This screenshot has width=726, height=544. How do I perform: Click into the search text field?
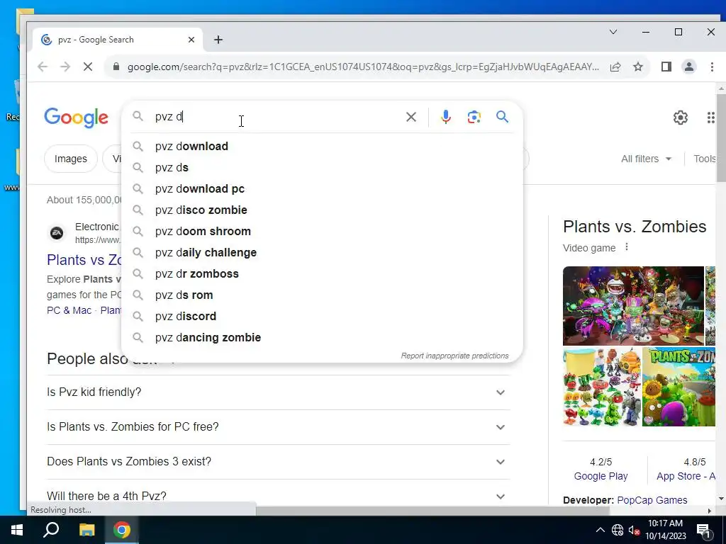click(276, 117)
